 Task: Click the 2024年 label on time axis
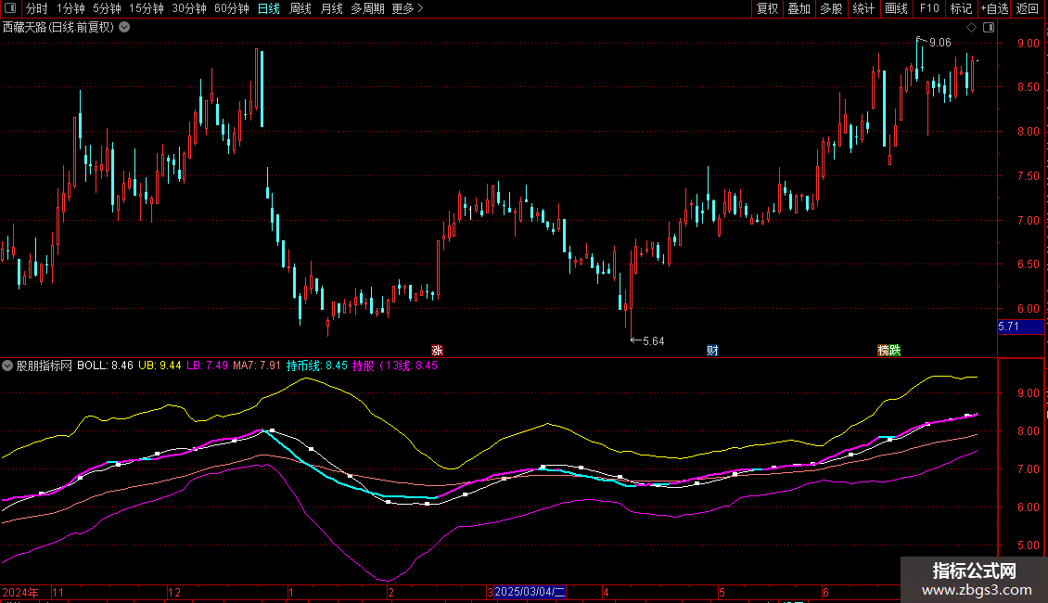point(20,592)
